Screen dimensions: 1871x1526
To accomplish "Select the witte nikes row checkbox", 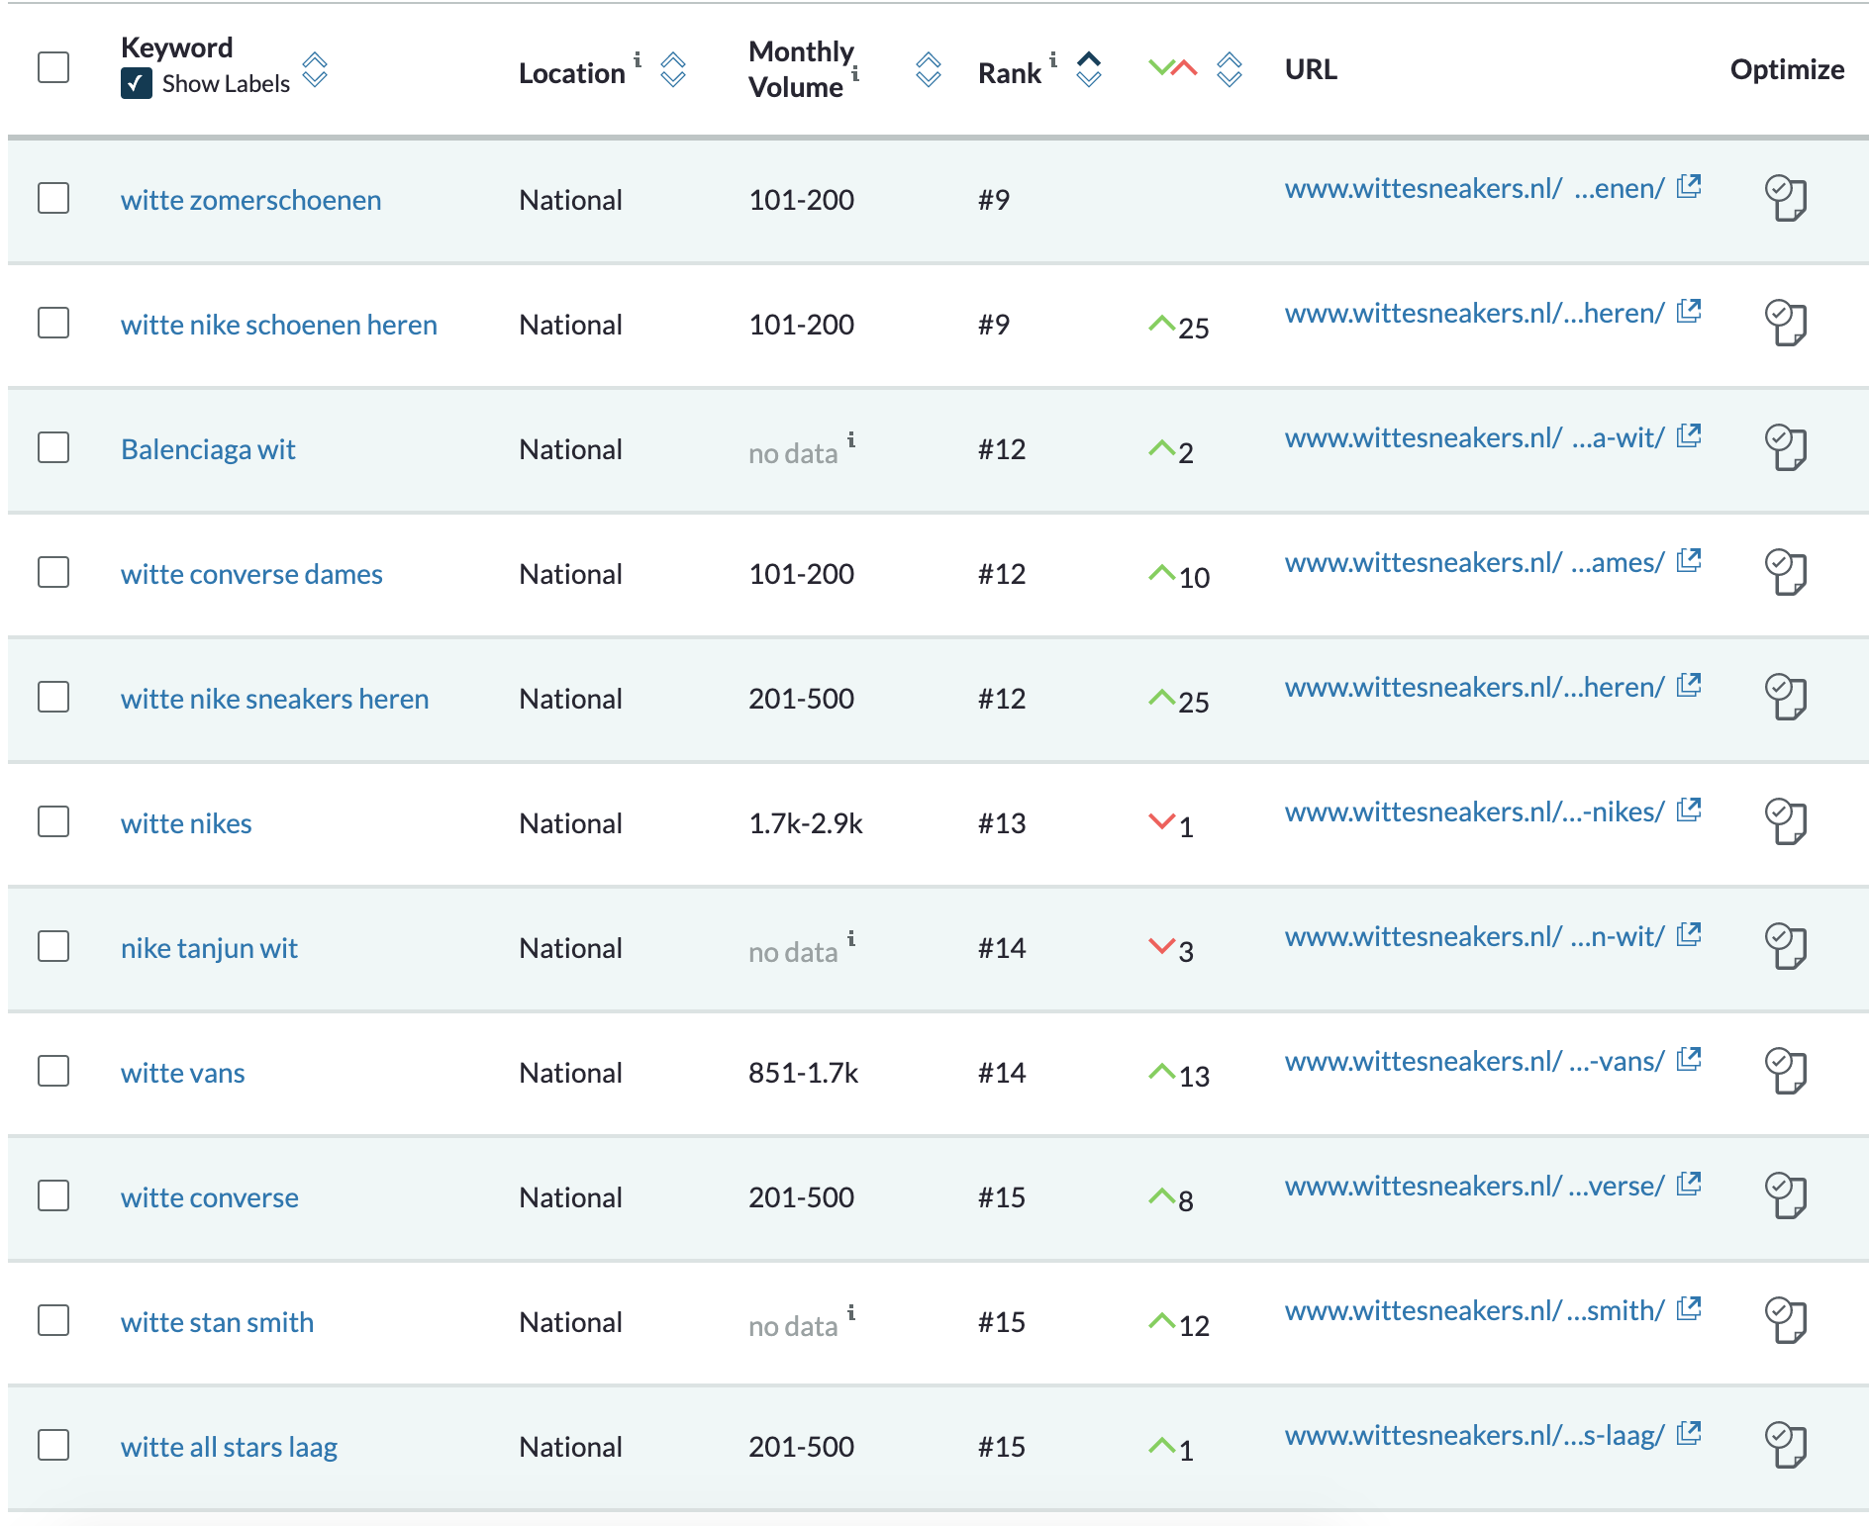I will [53, 821].
